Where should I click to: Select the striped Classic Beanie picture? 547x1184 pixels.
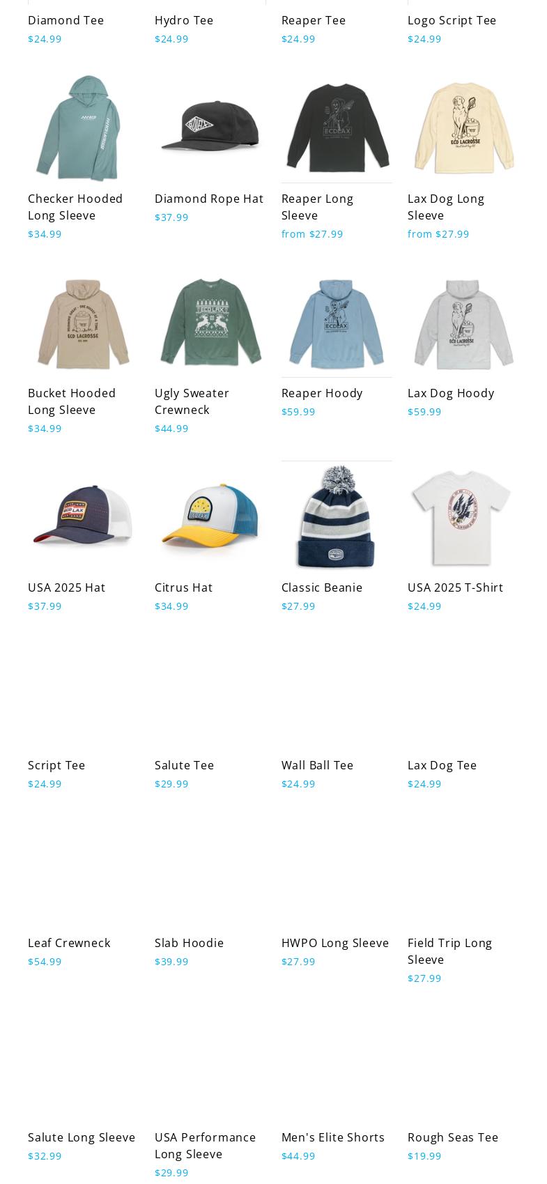[337, 516]
